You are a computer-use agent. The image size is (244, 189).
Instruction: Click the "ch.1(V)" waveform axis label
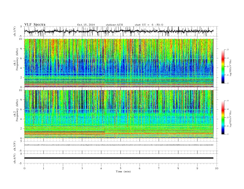point(14,31)
